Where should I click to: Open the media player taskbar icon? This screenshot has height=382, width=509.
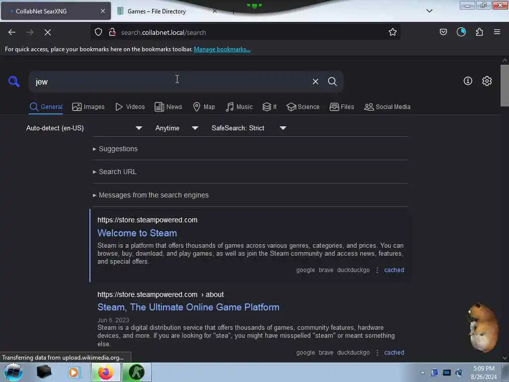(x=74, y=372)
